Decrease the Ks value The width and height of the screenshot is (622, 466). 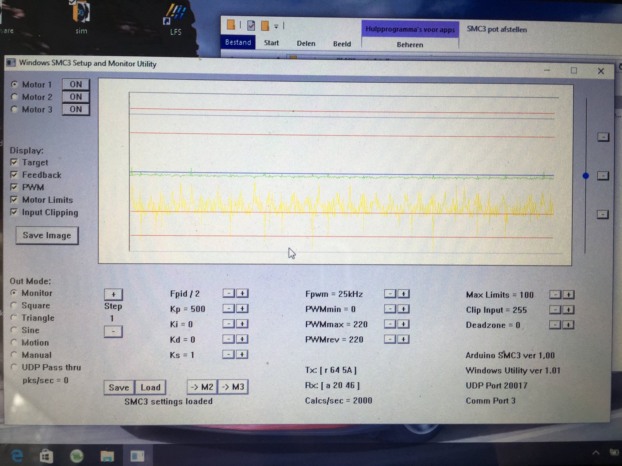pos(229,354)
